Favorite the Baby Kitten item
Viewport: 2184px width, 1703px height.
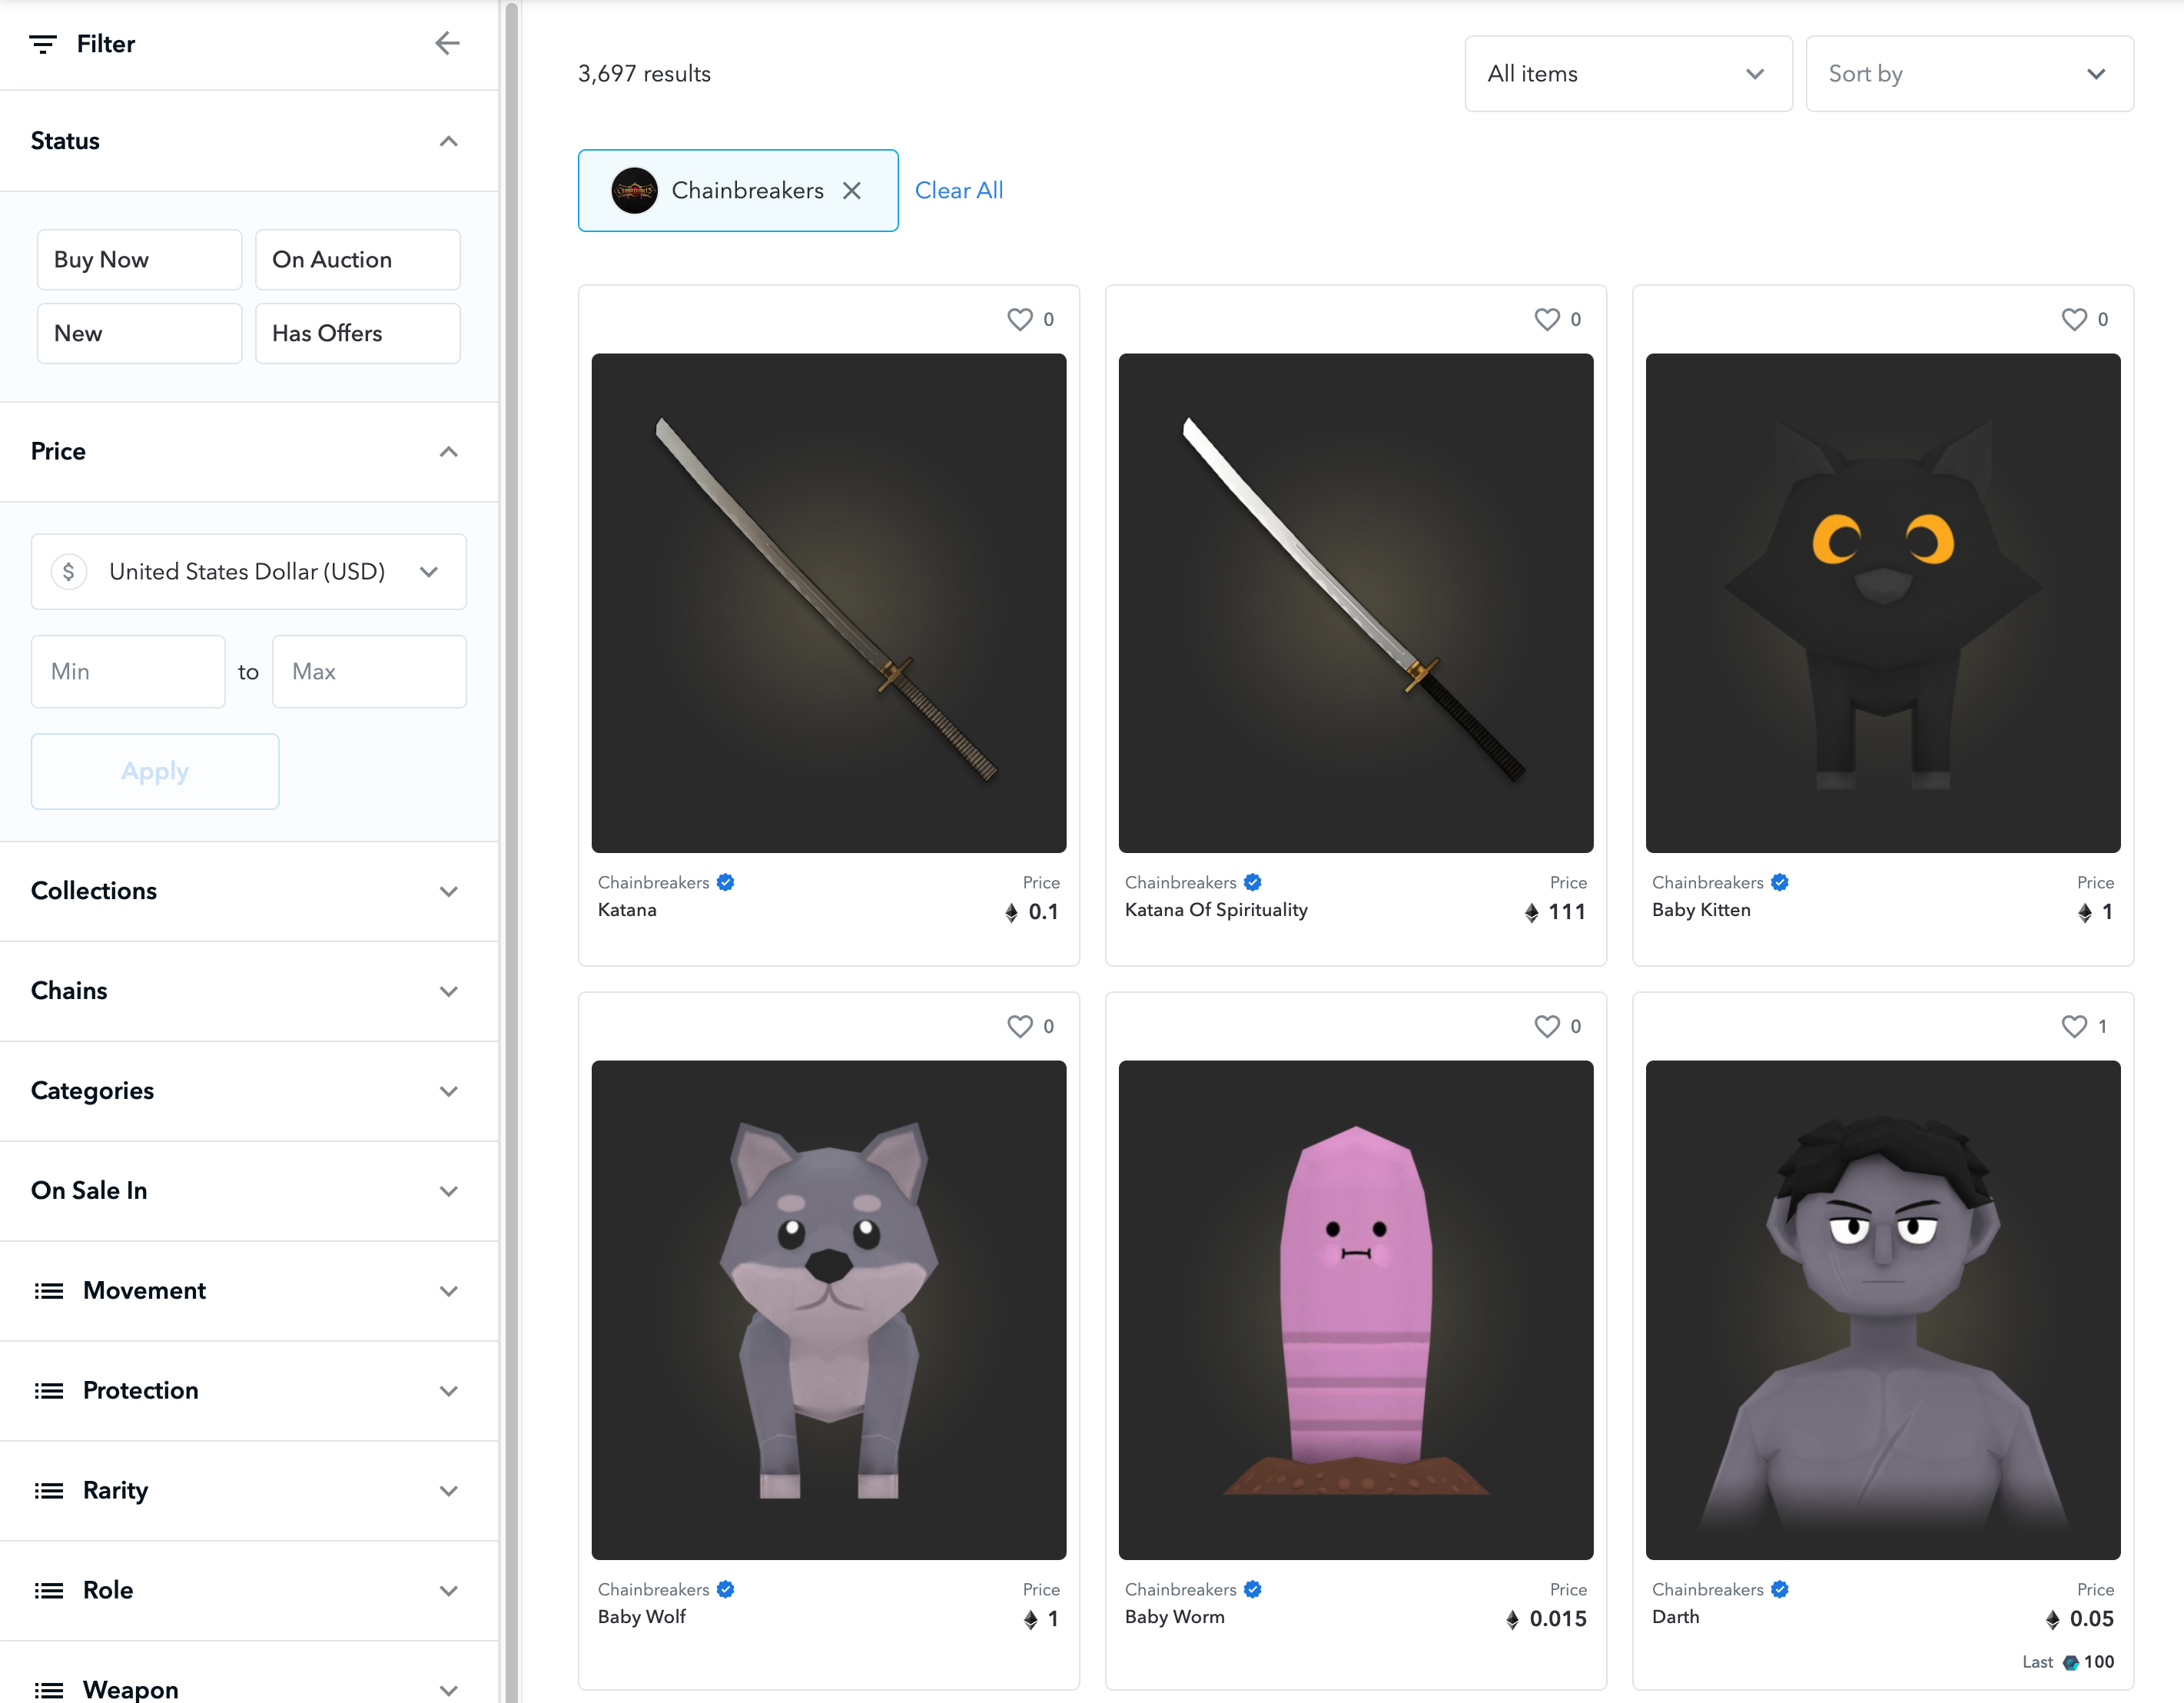[x=2074, y=319]
